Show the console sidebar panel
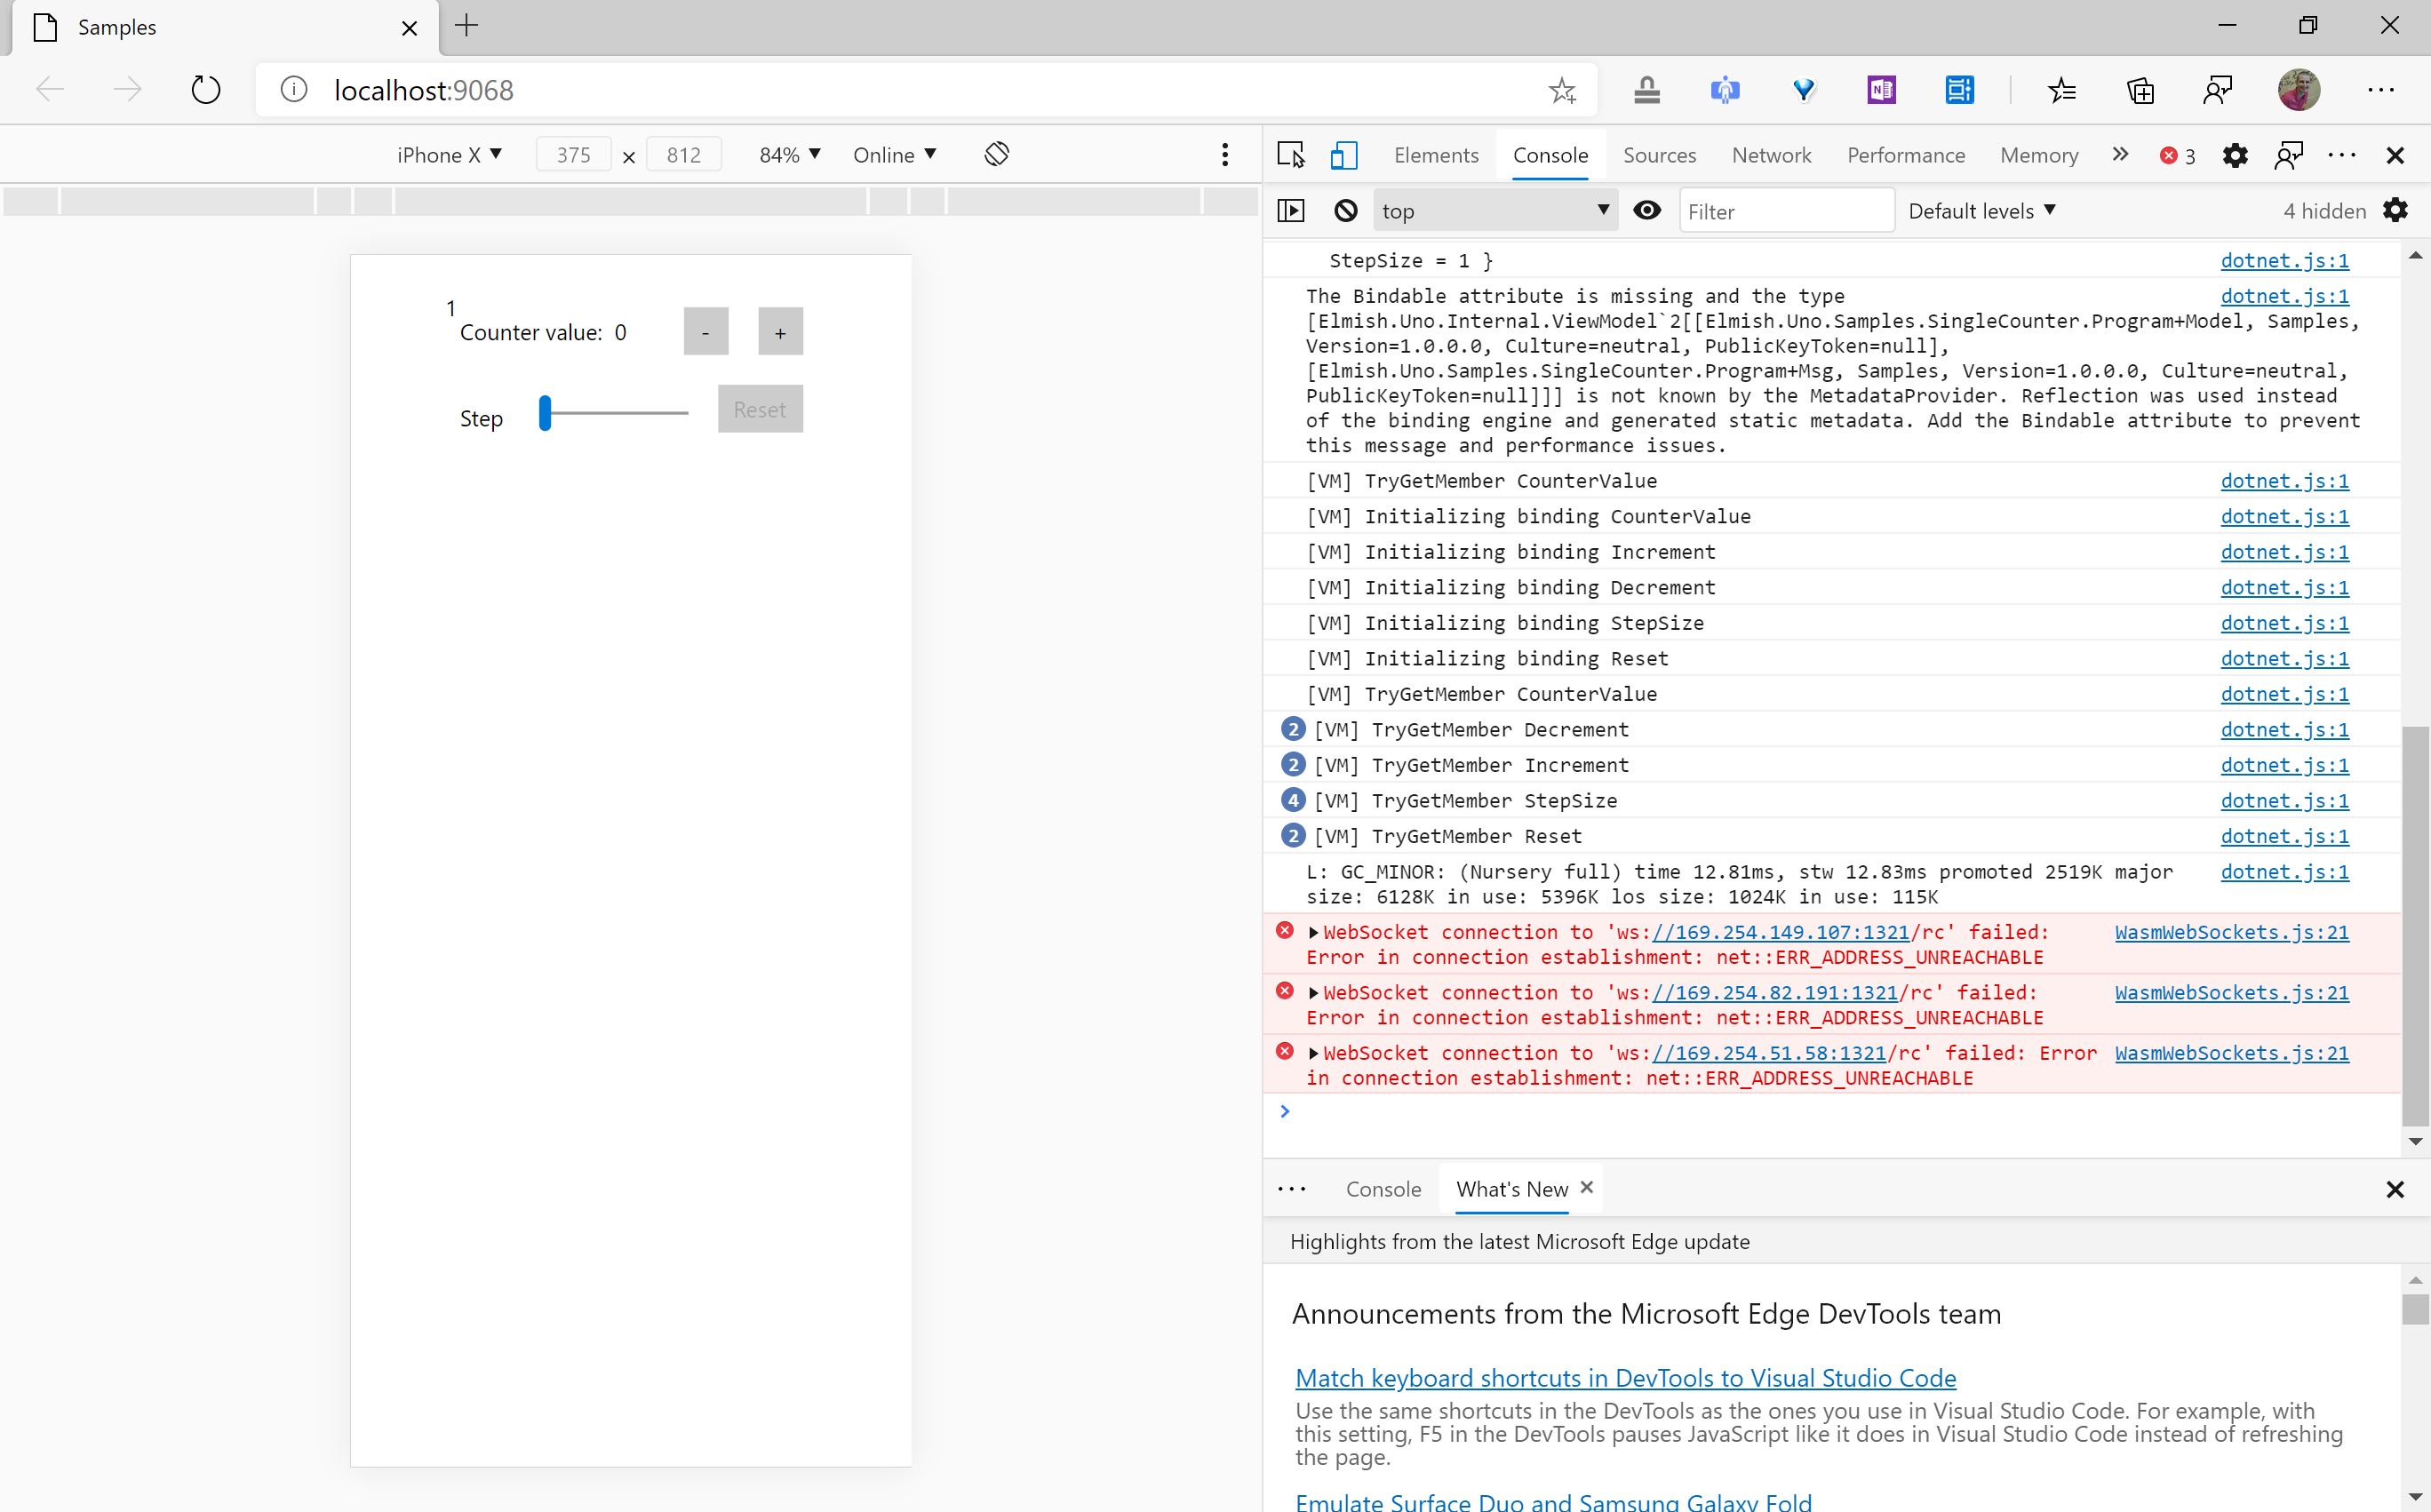 point(1291,210)
